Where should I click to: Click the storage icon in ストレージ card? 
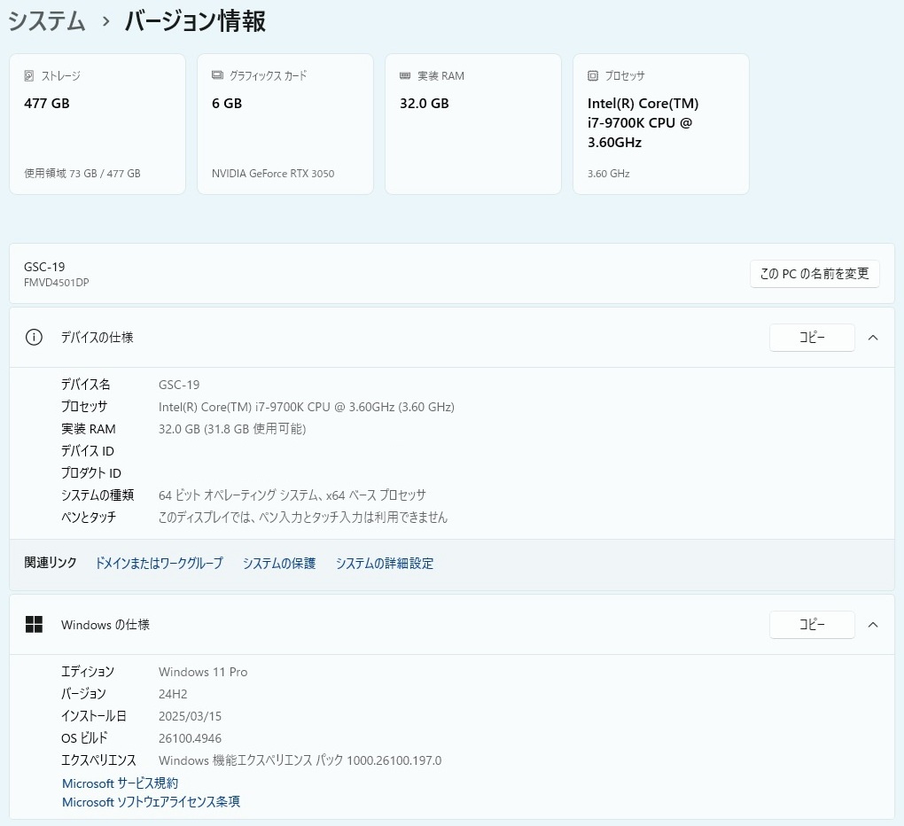(x=29, y=76)
